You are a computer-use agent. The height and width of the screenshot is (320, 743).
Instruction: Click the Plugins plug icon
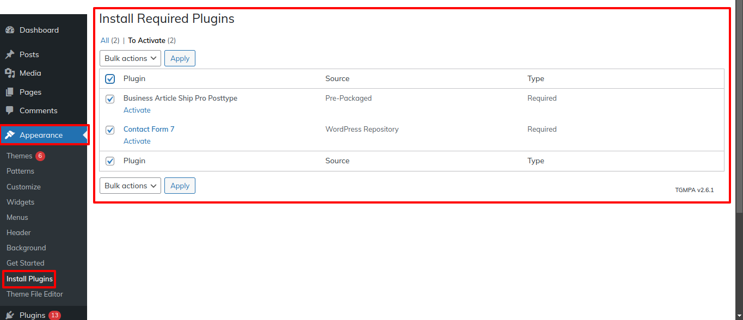(10, 315)
